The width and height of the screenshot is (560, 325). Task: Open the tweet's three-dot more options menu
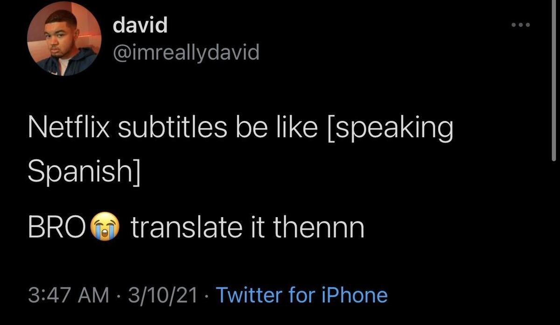coord(521,25)
